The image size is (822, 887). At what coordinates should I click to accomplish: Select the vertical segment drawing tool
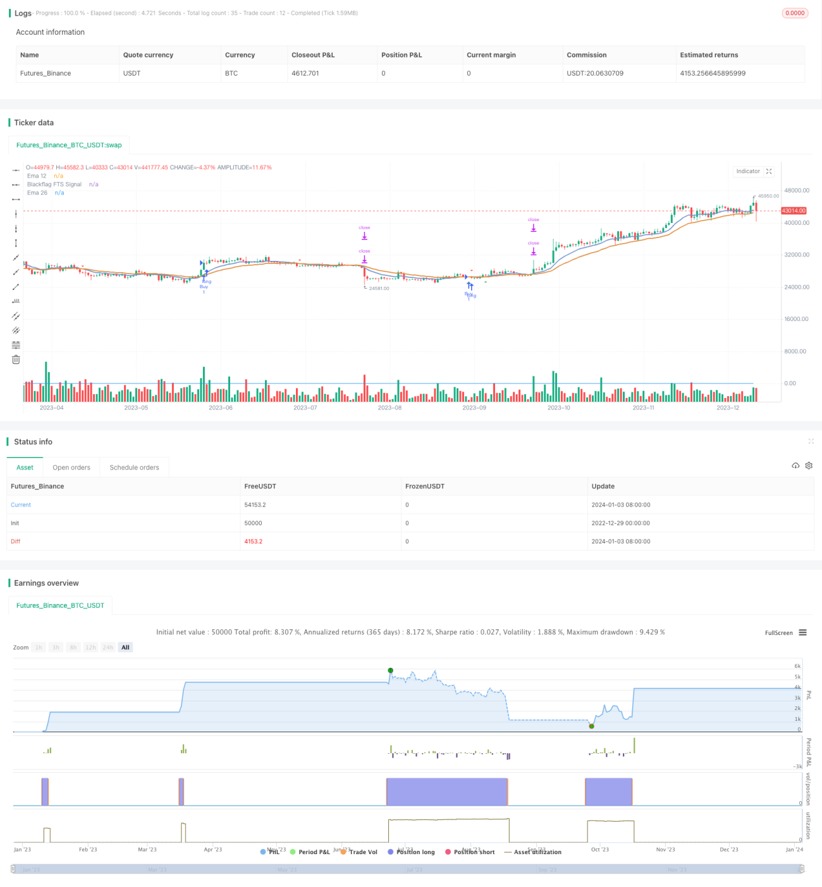[16, 243]
